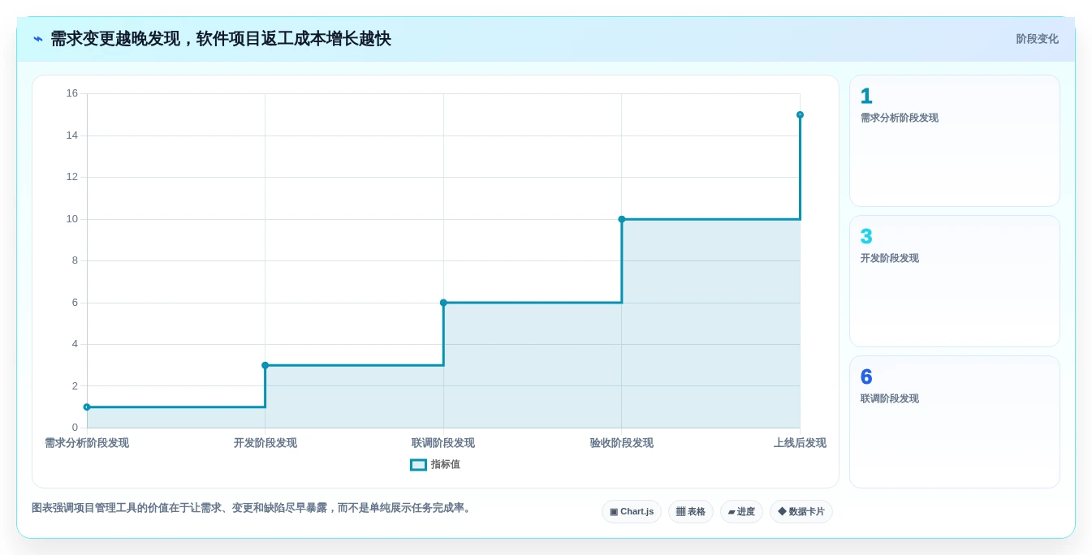Select the 数据卡片 tag
The image size is (1092, 555).
point(801,512)
